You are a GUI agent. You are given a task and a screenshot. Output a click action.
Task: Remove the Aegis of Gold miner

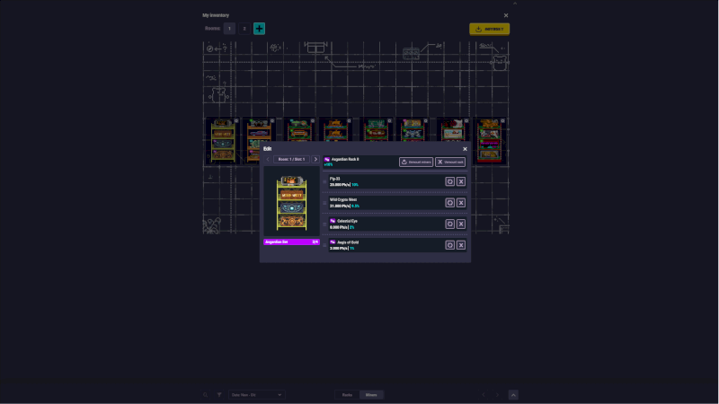pyautogui.click(x=461, y=245)
